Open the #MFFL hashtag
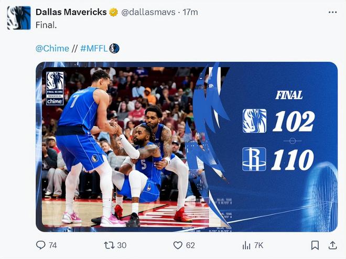 [x=94, y=48]
